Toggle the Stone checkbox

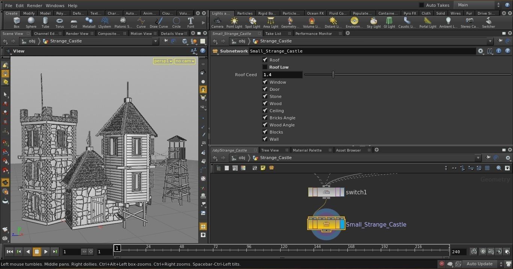pos(265,96)
